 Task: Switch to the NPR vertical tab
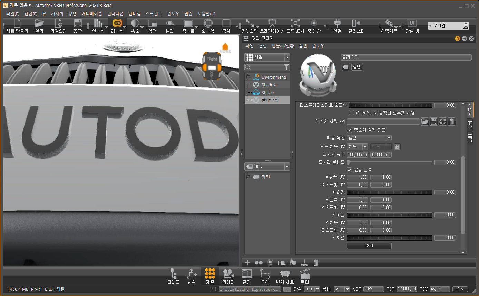tap(470, 138)
